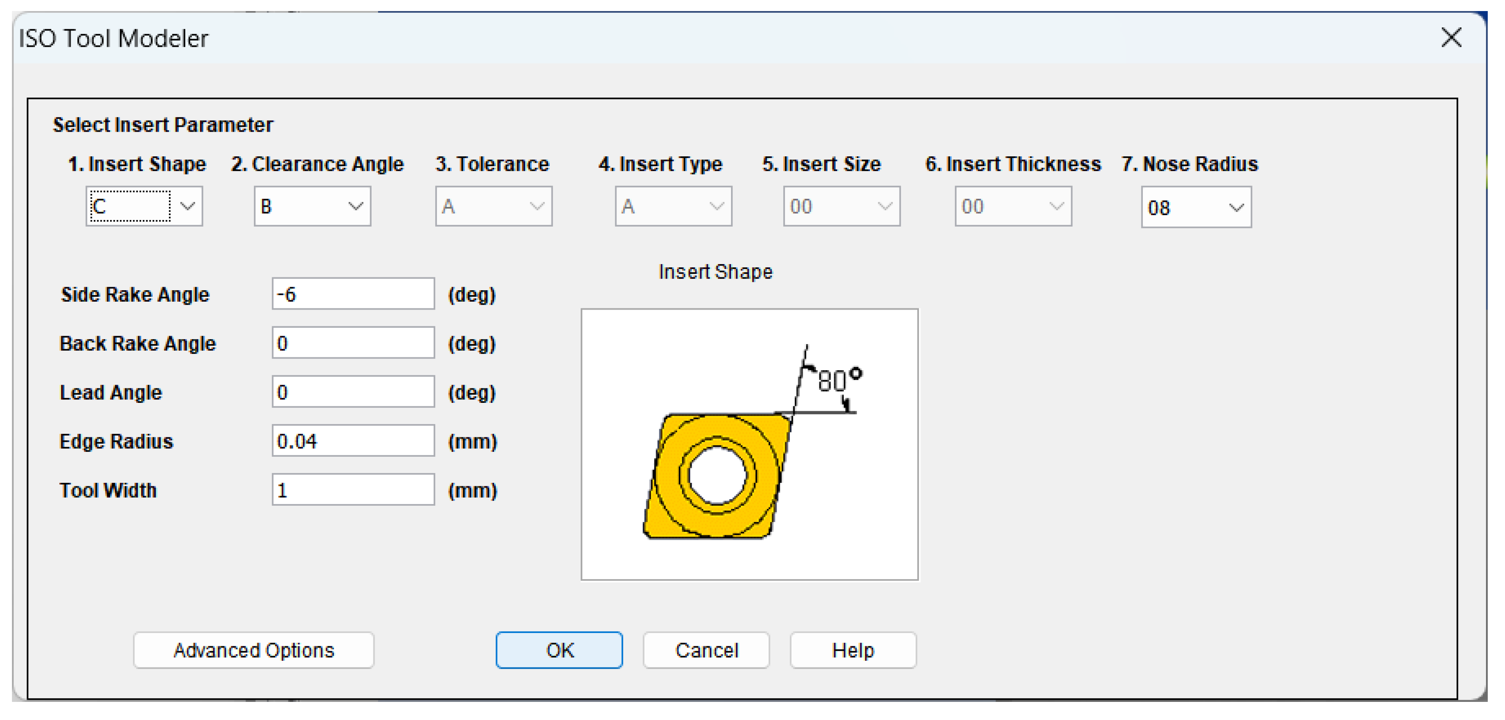Screen dimensions: 1505x720
Task: Click the Tool Width input field
Action: click(353, 489)
